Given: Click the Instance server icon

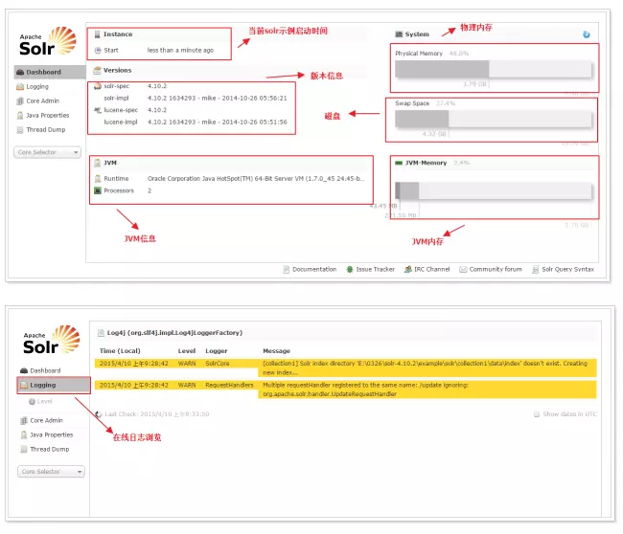Looking at the screenshot, I should [x=97, y=34].
